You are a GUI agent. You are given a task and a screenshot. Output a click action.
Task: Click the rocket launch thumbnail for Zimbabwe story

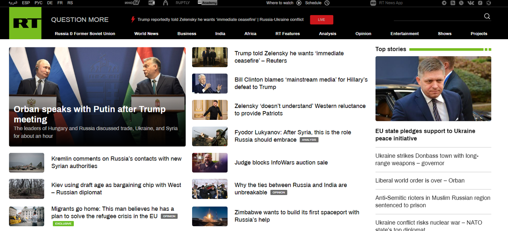210,216
